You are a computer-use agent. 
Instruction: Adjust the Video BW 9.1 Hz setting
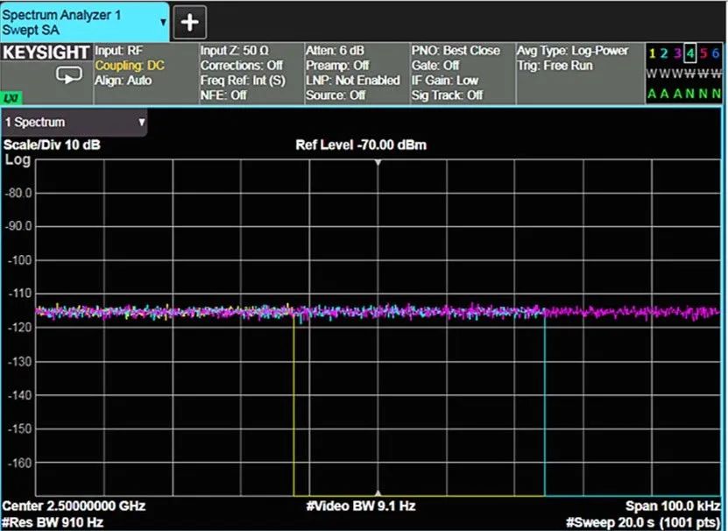[360, 506]
